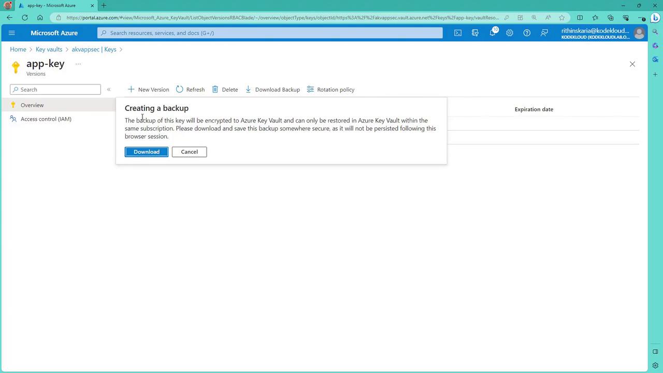Image resolution: width=663 pixels, height=373 pixels.
Task: Go to Home breadcrumb
Action: (x=18, y=49)
